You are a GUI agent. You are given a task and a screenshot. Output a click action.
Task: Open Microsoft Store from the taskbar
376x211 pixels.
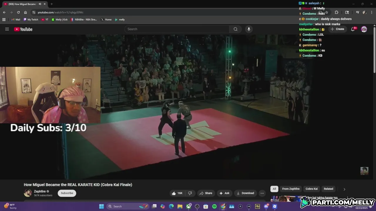[206, 206]
